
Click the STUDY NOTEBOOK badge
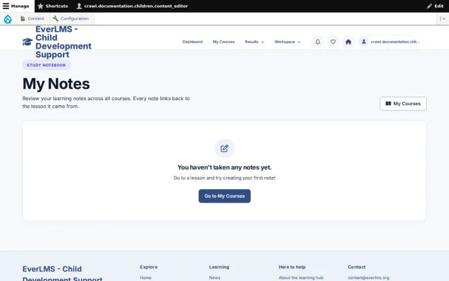46,65
